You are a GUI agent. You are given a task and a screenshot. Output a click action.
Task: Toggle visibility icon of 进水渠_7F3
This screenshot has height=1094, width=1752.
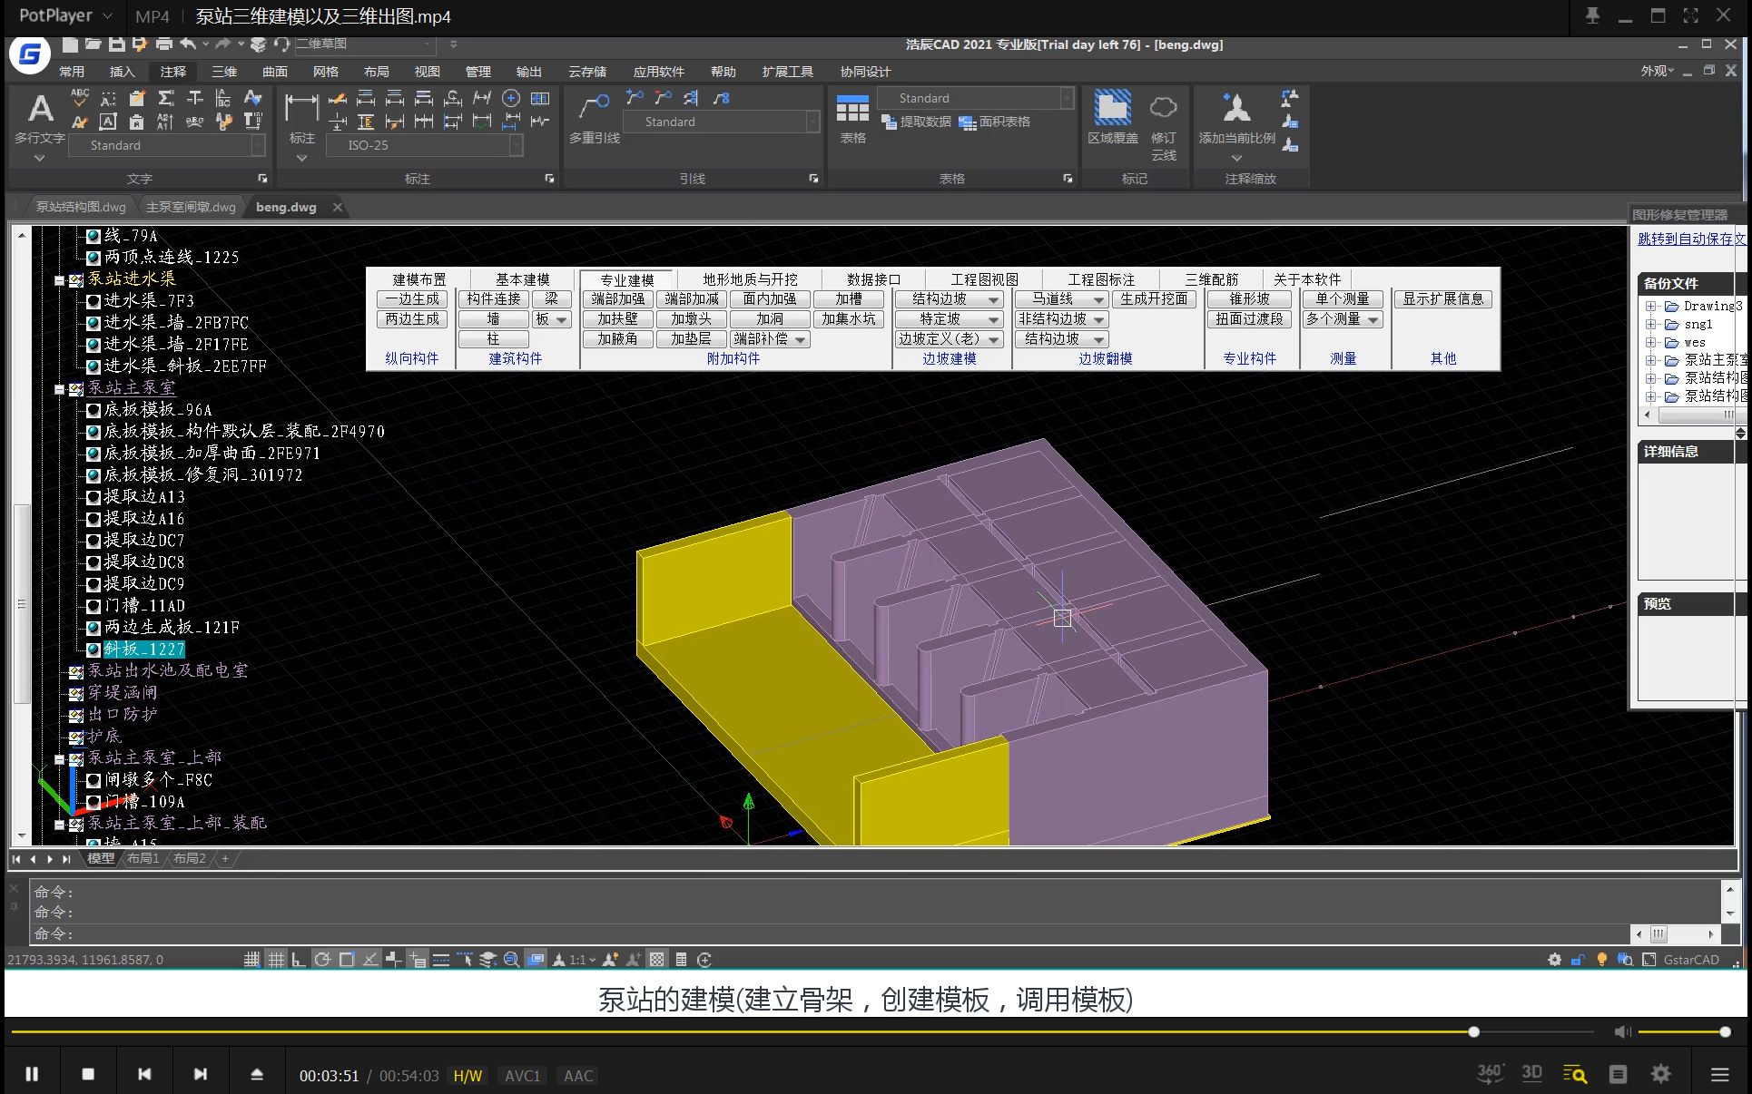click(x=93, y=301)
